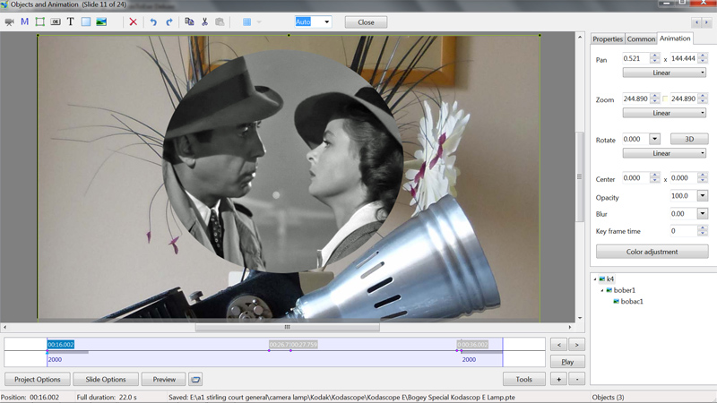Open the Rotate Linear interpolation dropdown

click(x=664, y=153)
